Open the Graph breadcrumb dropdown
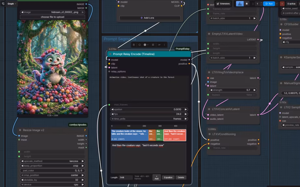300x187 pixels. [x=12, y=4]
